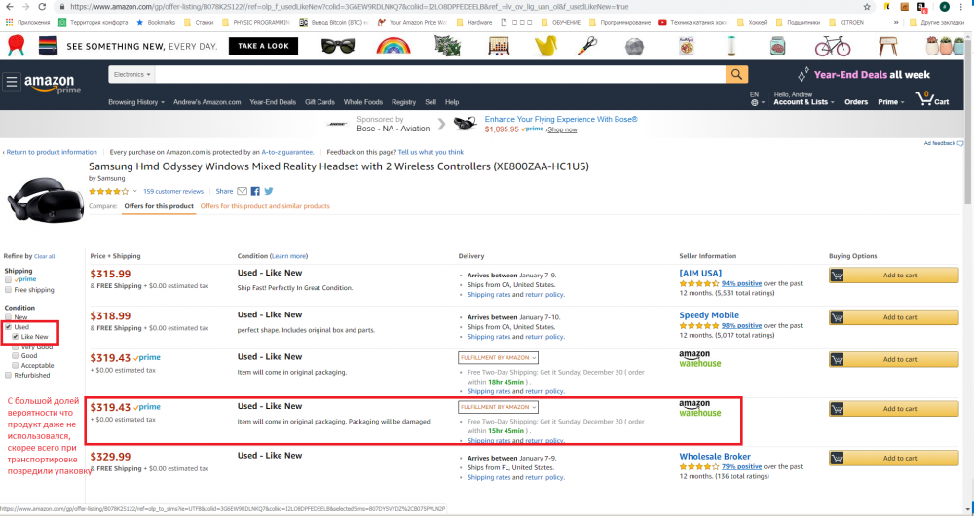
Task: Click the Amazon search input field
Action: tap(438, 74)
